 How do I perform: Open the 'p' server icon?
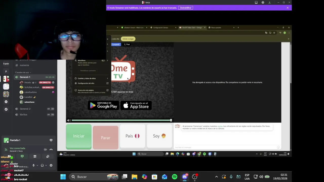[x=6, y=71]
